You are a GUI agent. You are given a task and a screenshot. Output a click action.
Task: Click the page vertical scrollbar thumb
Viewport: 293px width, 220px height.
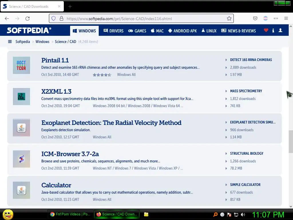coord(291,142)
